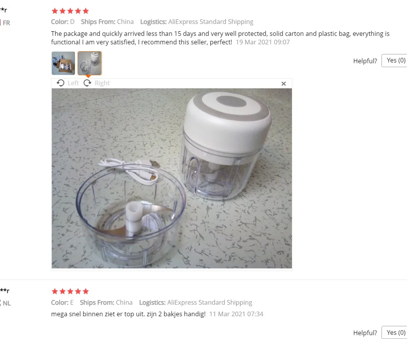
Task: Rotate the photo left with the counterclockwise icon
Action: coord(61,83)
